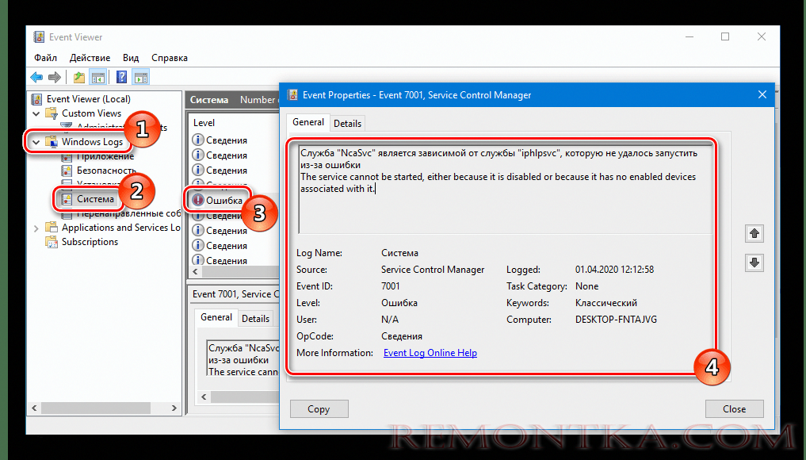Click the forward navigation arrow in toolbar

(54, 76)
